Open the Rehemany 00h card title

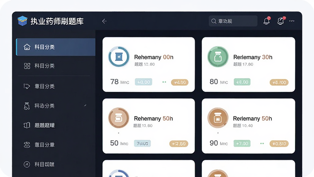154,57
